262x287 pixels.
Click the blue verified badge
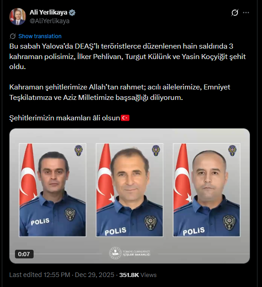point(72,12)
